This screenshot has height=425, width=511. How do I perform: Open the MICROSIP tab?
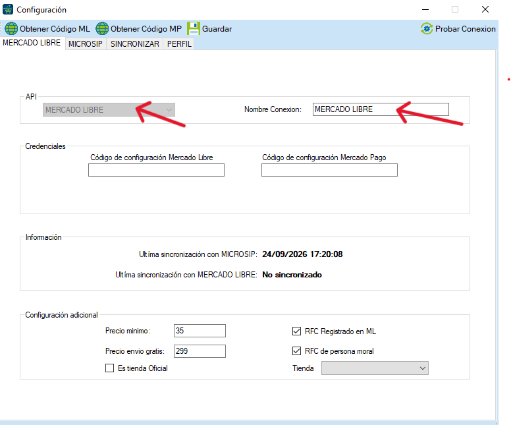86,43
